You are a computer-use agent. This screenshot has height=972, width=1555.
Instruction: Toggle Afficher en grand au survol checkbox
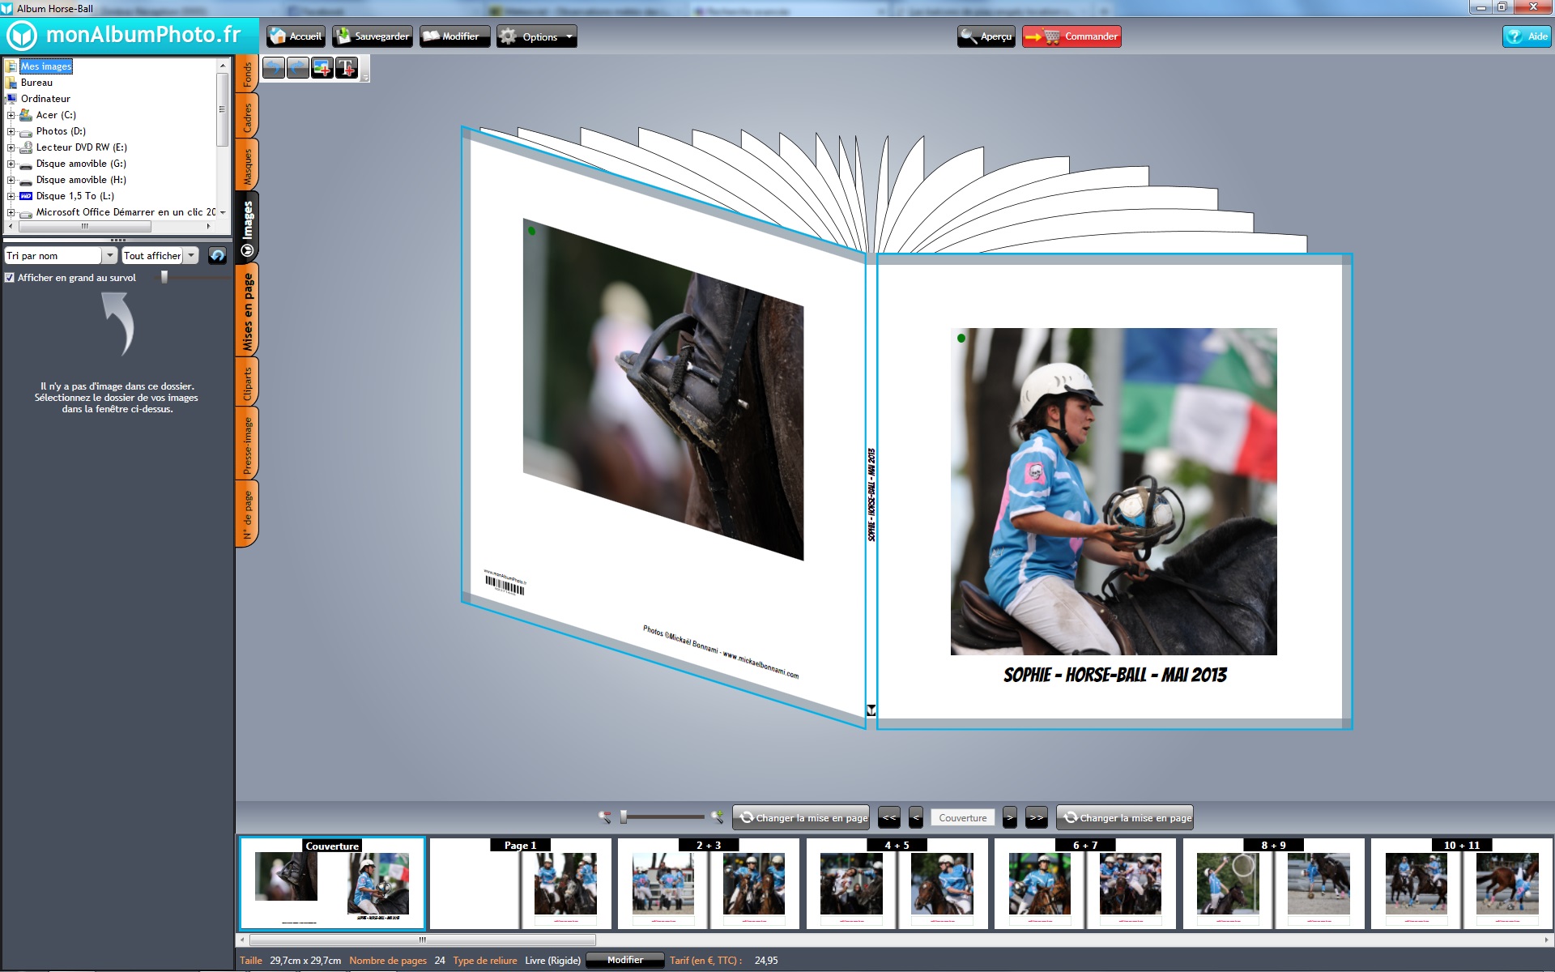pyautogui.click(x=10, y=278)
